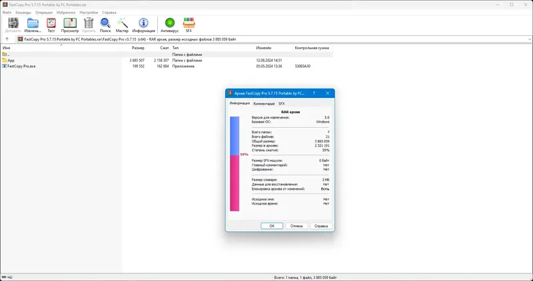
Task: Click Размер в архиве value 2 321 191
Action: tap(322, 145)
